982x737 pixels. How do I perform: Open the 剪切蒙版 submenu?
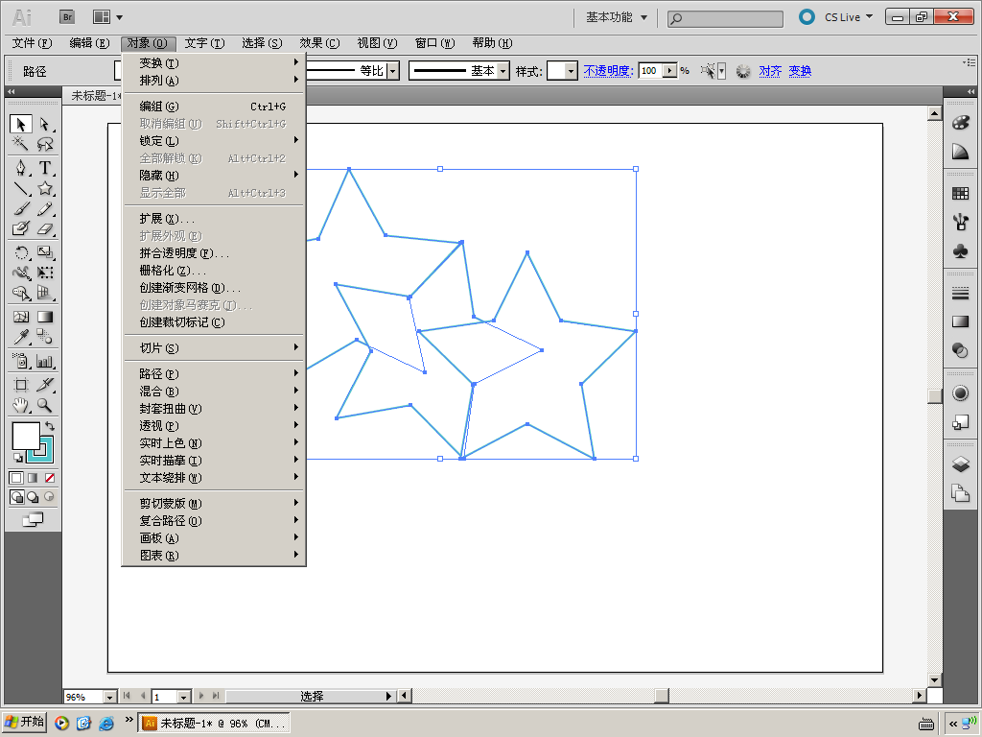coord(214,503)
